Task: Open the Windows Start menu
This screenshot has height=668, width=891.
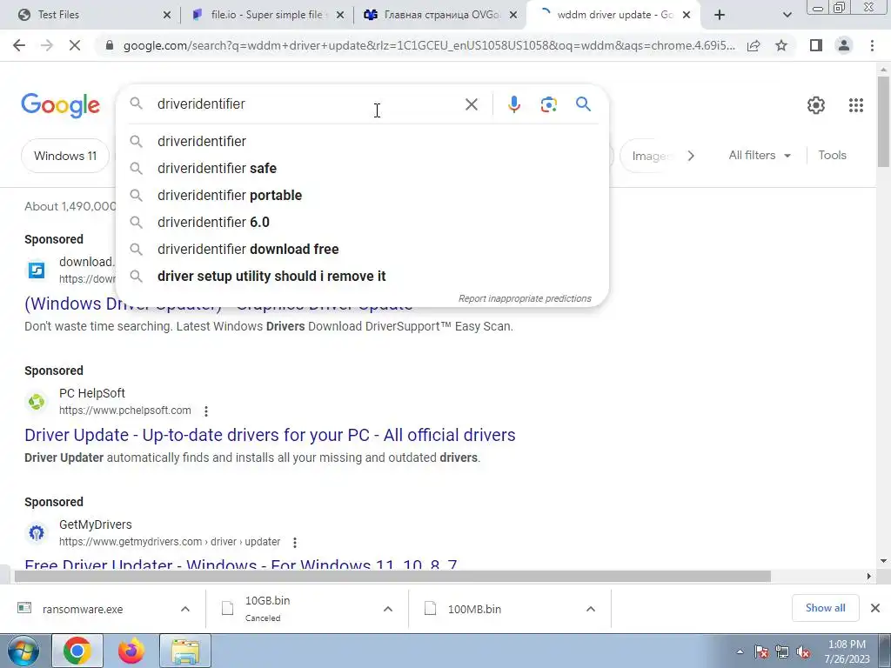Action: [x=23, y=651]
